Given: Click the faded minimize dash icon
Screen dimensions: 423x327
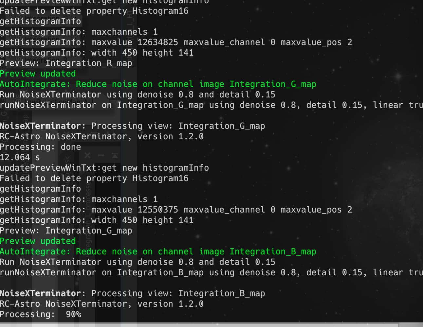Looking at the screenshot, I should (x=101, y=155).
